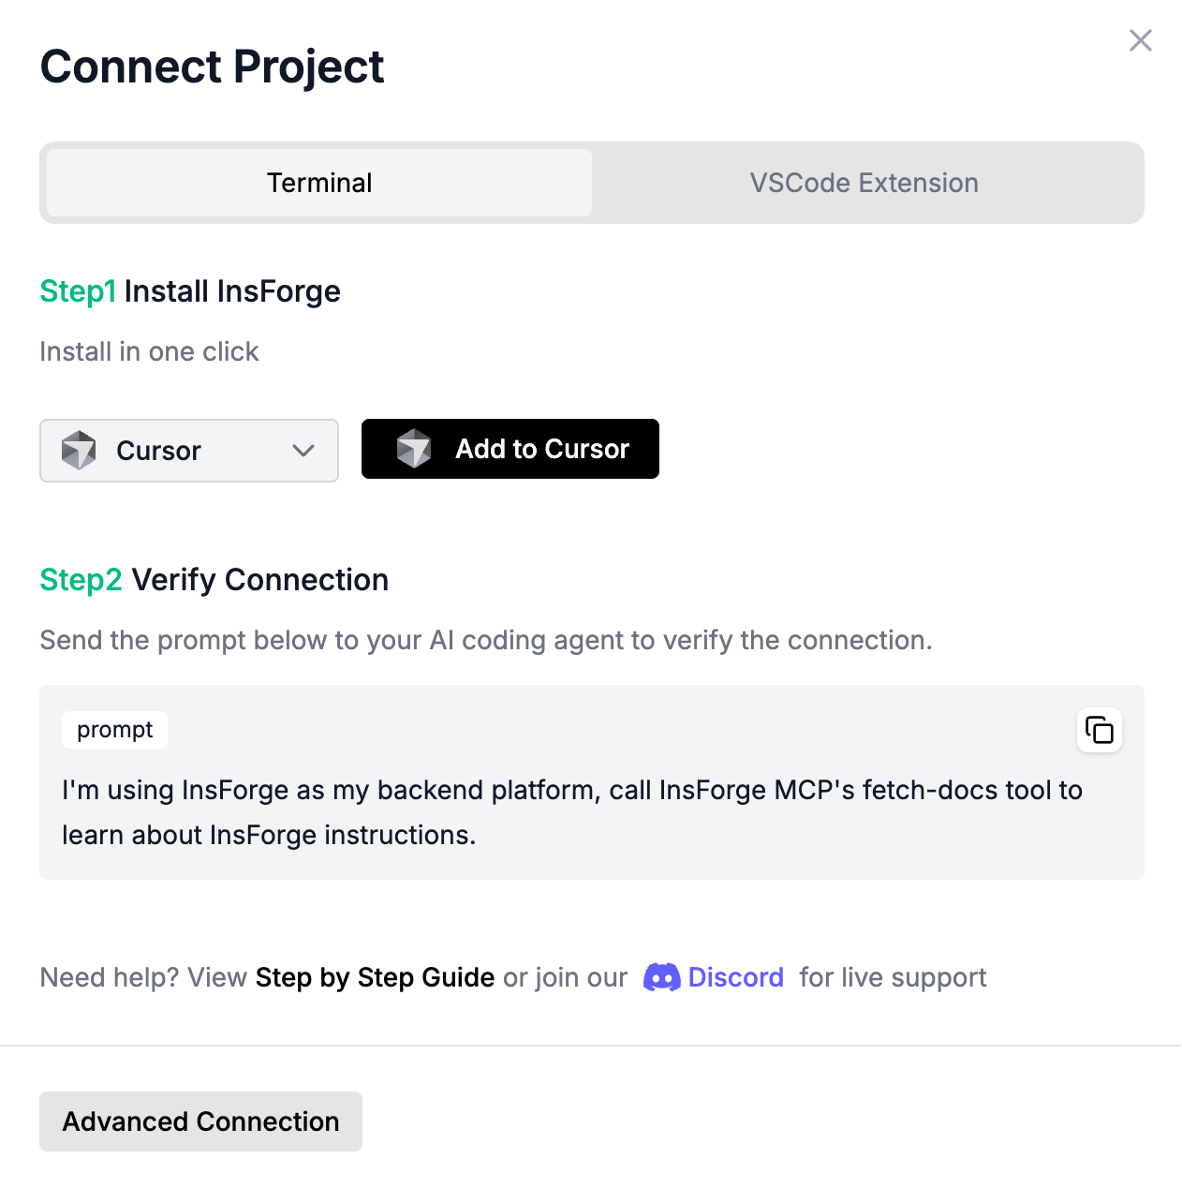Click the Discord icon next to live support

[x=663, y=977]
